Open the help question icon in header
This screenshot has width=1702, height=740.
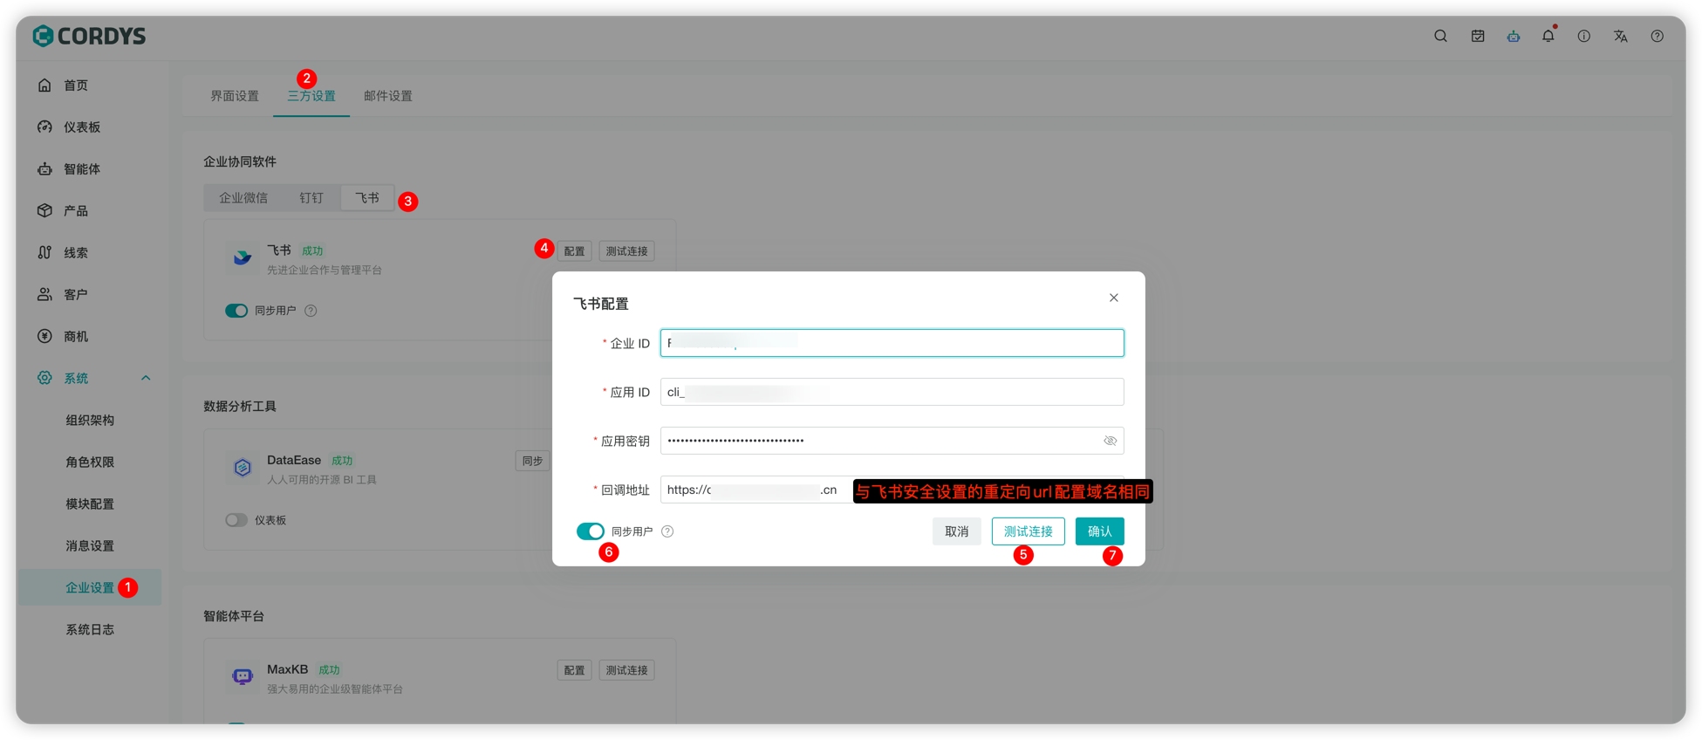click(1657, 36)
